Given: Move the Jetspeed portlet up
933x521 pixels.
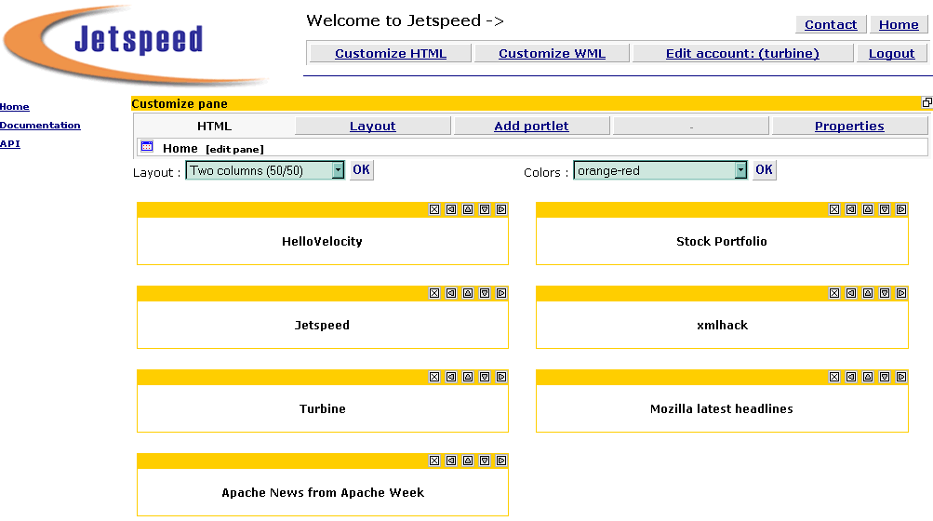Looking at the screenshot, I should click(x=468, y=293).
